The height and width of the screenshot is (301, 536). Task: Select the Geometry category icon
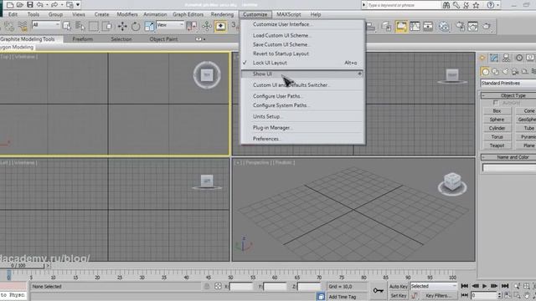point(485,72)
